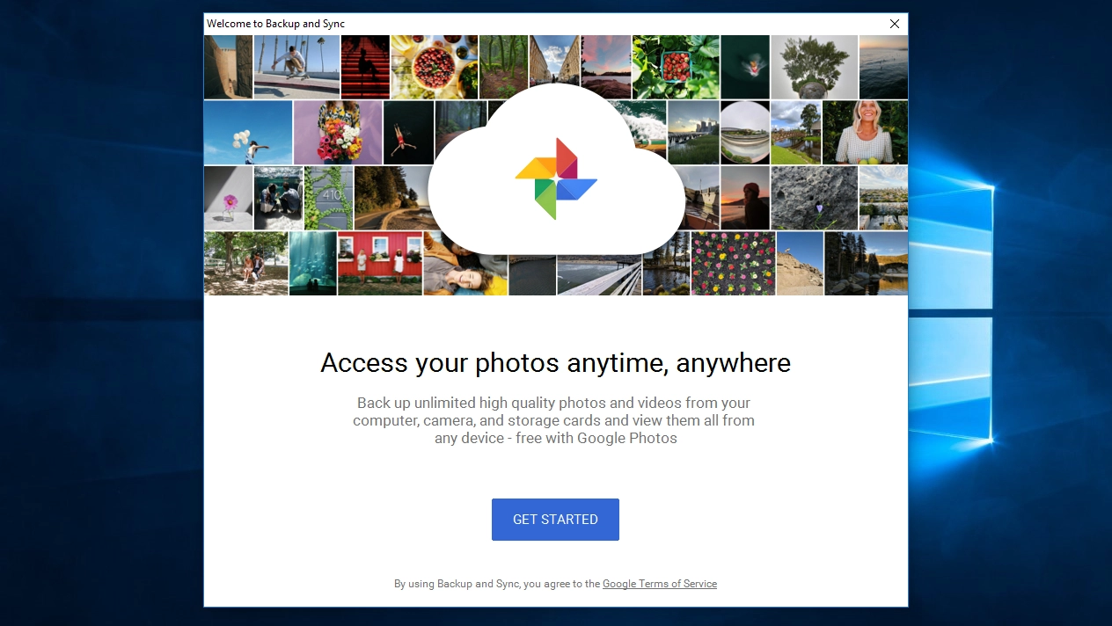Click the colorful flowers on black photo

click(x=734, y=264)
